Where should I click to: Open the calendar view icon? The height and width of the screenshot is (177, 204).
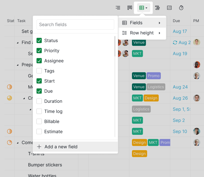click(x=169, y=8)
